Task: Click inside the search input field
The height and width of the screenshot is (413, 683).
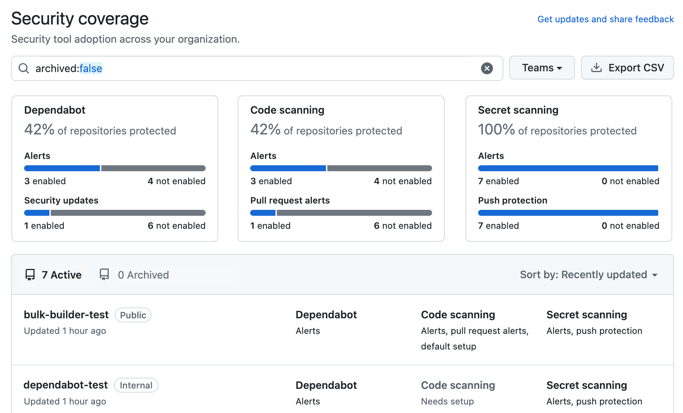Action: (260, 68)
